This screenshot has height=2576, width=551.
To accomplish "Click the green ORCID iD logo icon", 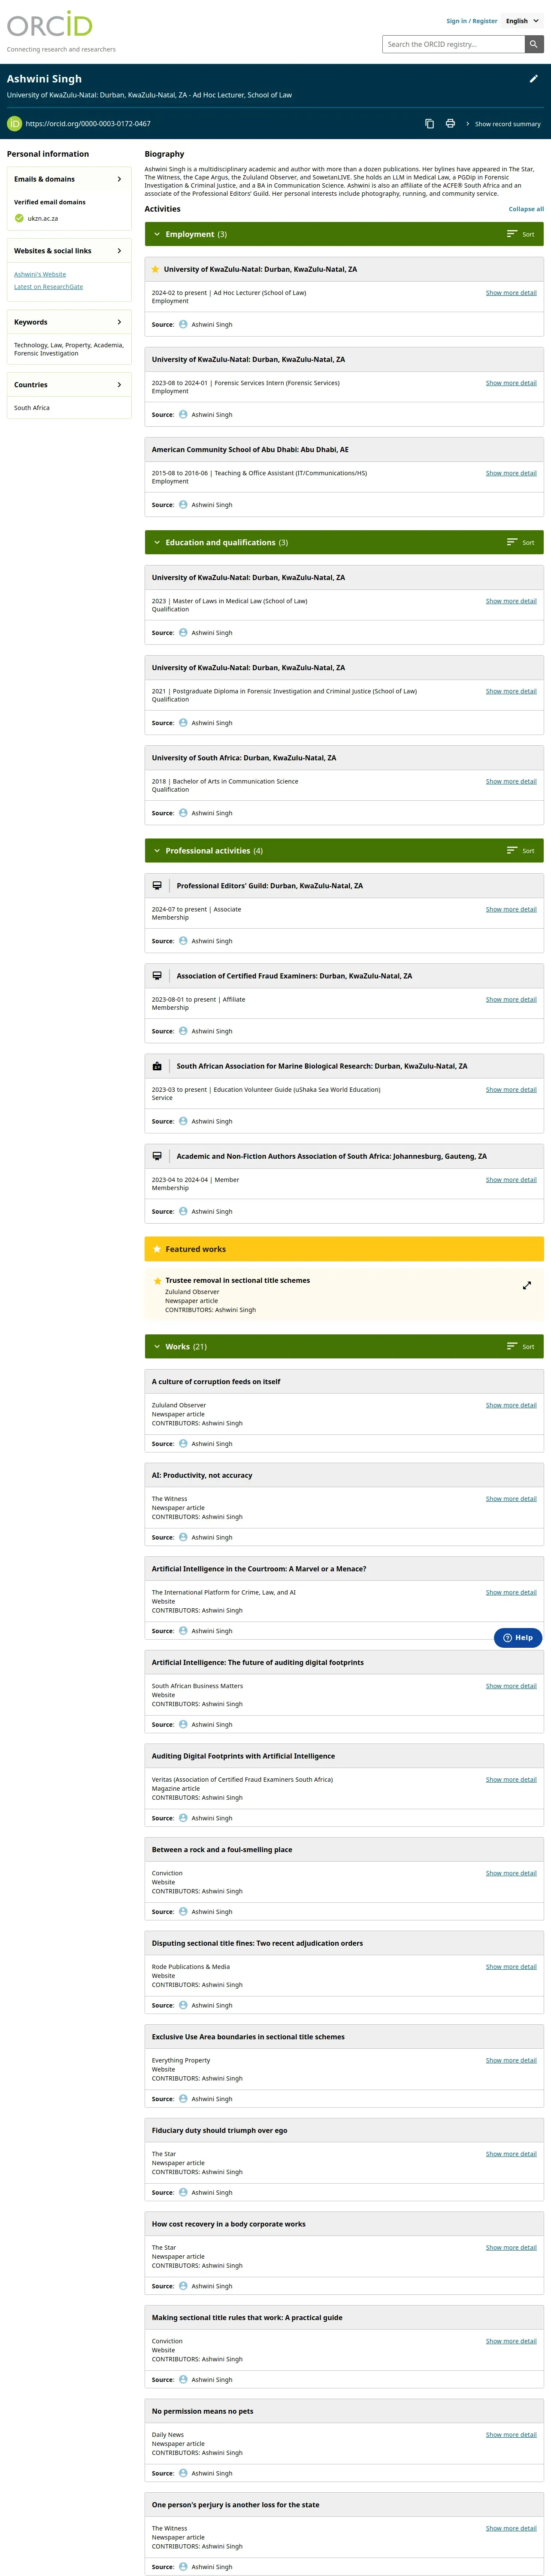I will click(x=14, y=124).
